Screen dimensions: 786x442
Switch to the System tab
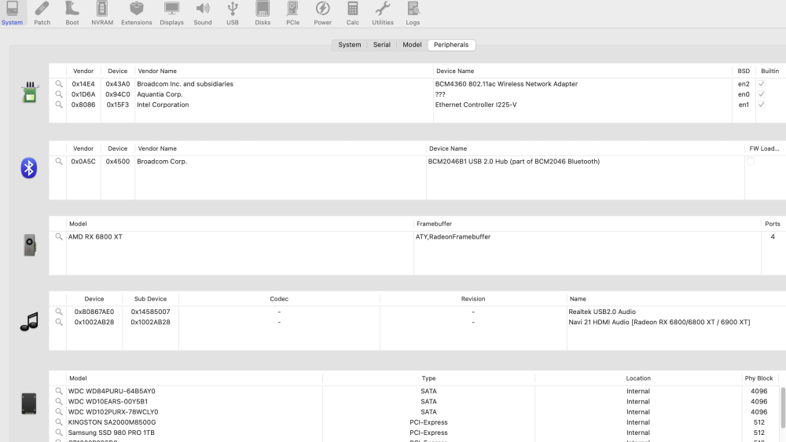coord(350,45)
